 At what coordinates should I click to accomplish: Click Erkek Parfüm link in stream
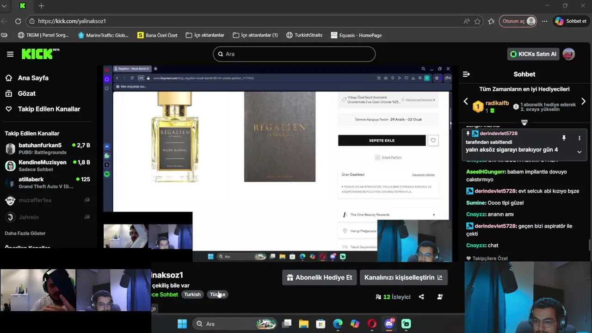tap(388, 158)
